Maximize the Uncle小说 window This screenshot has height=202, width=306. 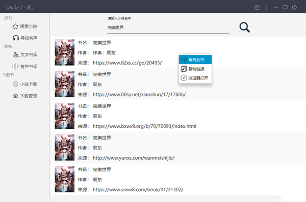[x=285, y=8]
